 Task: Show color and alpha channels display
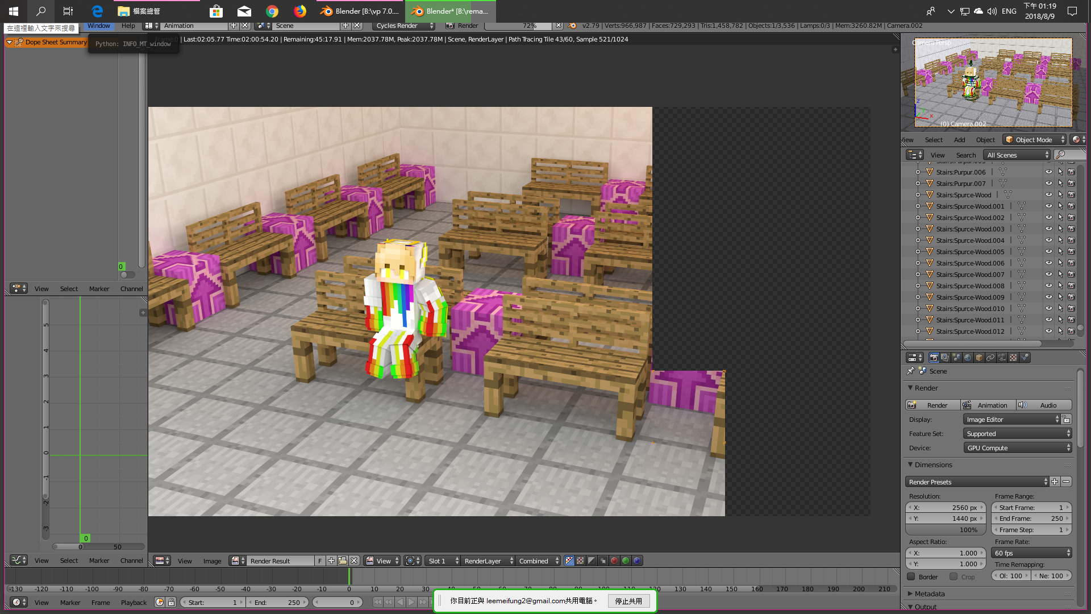569,561
